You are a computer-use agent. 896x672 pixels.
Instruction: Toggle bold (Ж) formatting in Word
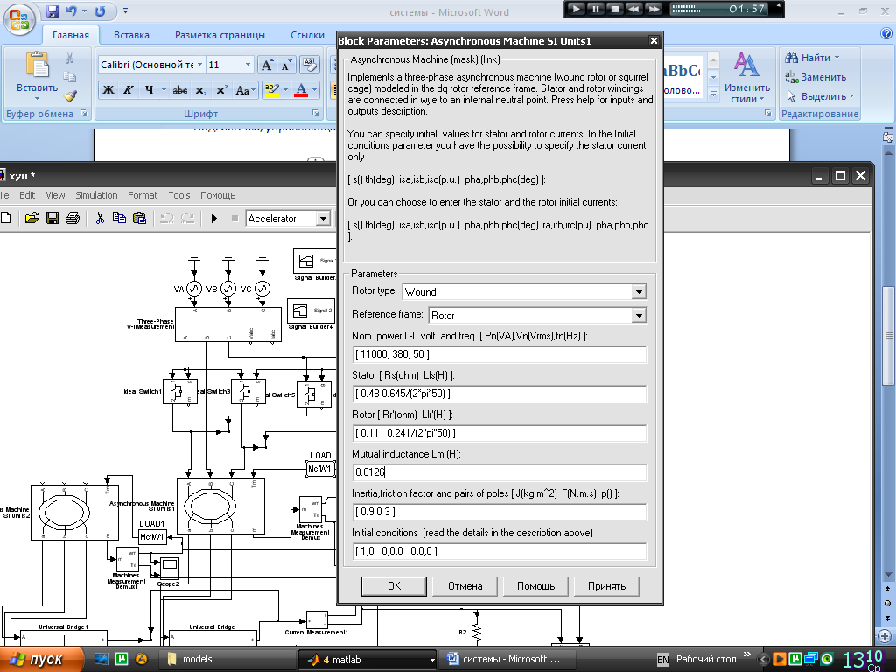(x=108, y=90)
